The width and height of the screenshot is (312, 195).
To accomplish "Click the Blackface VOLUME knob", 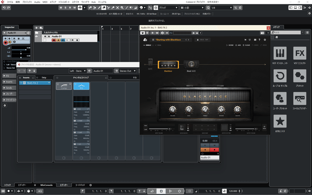I will [x=172, y=110].
